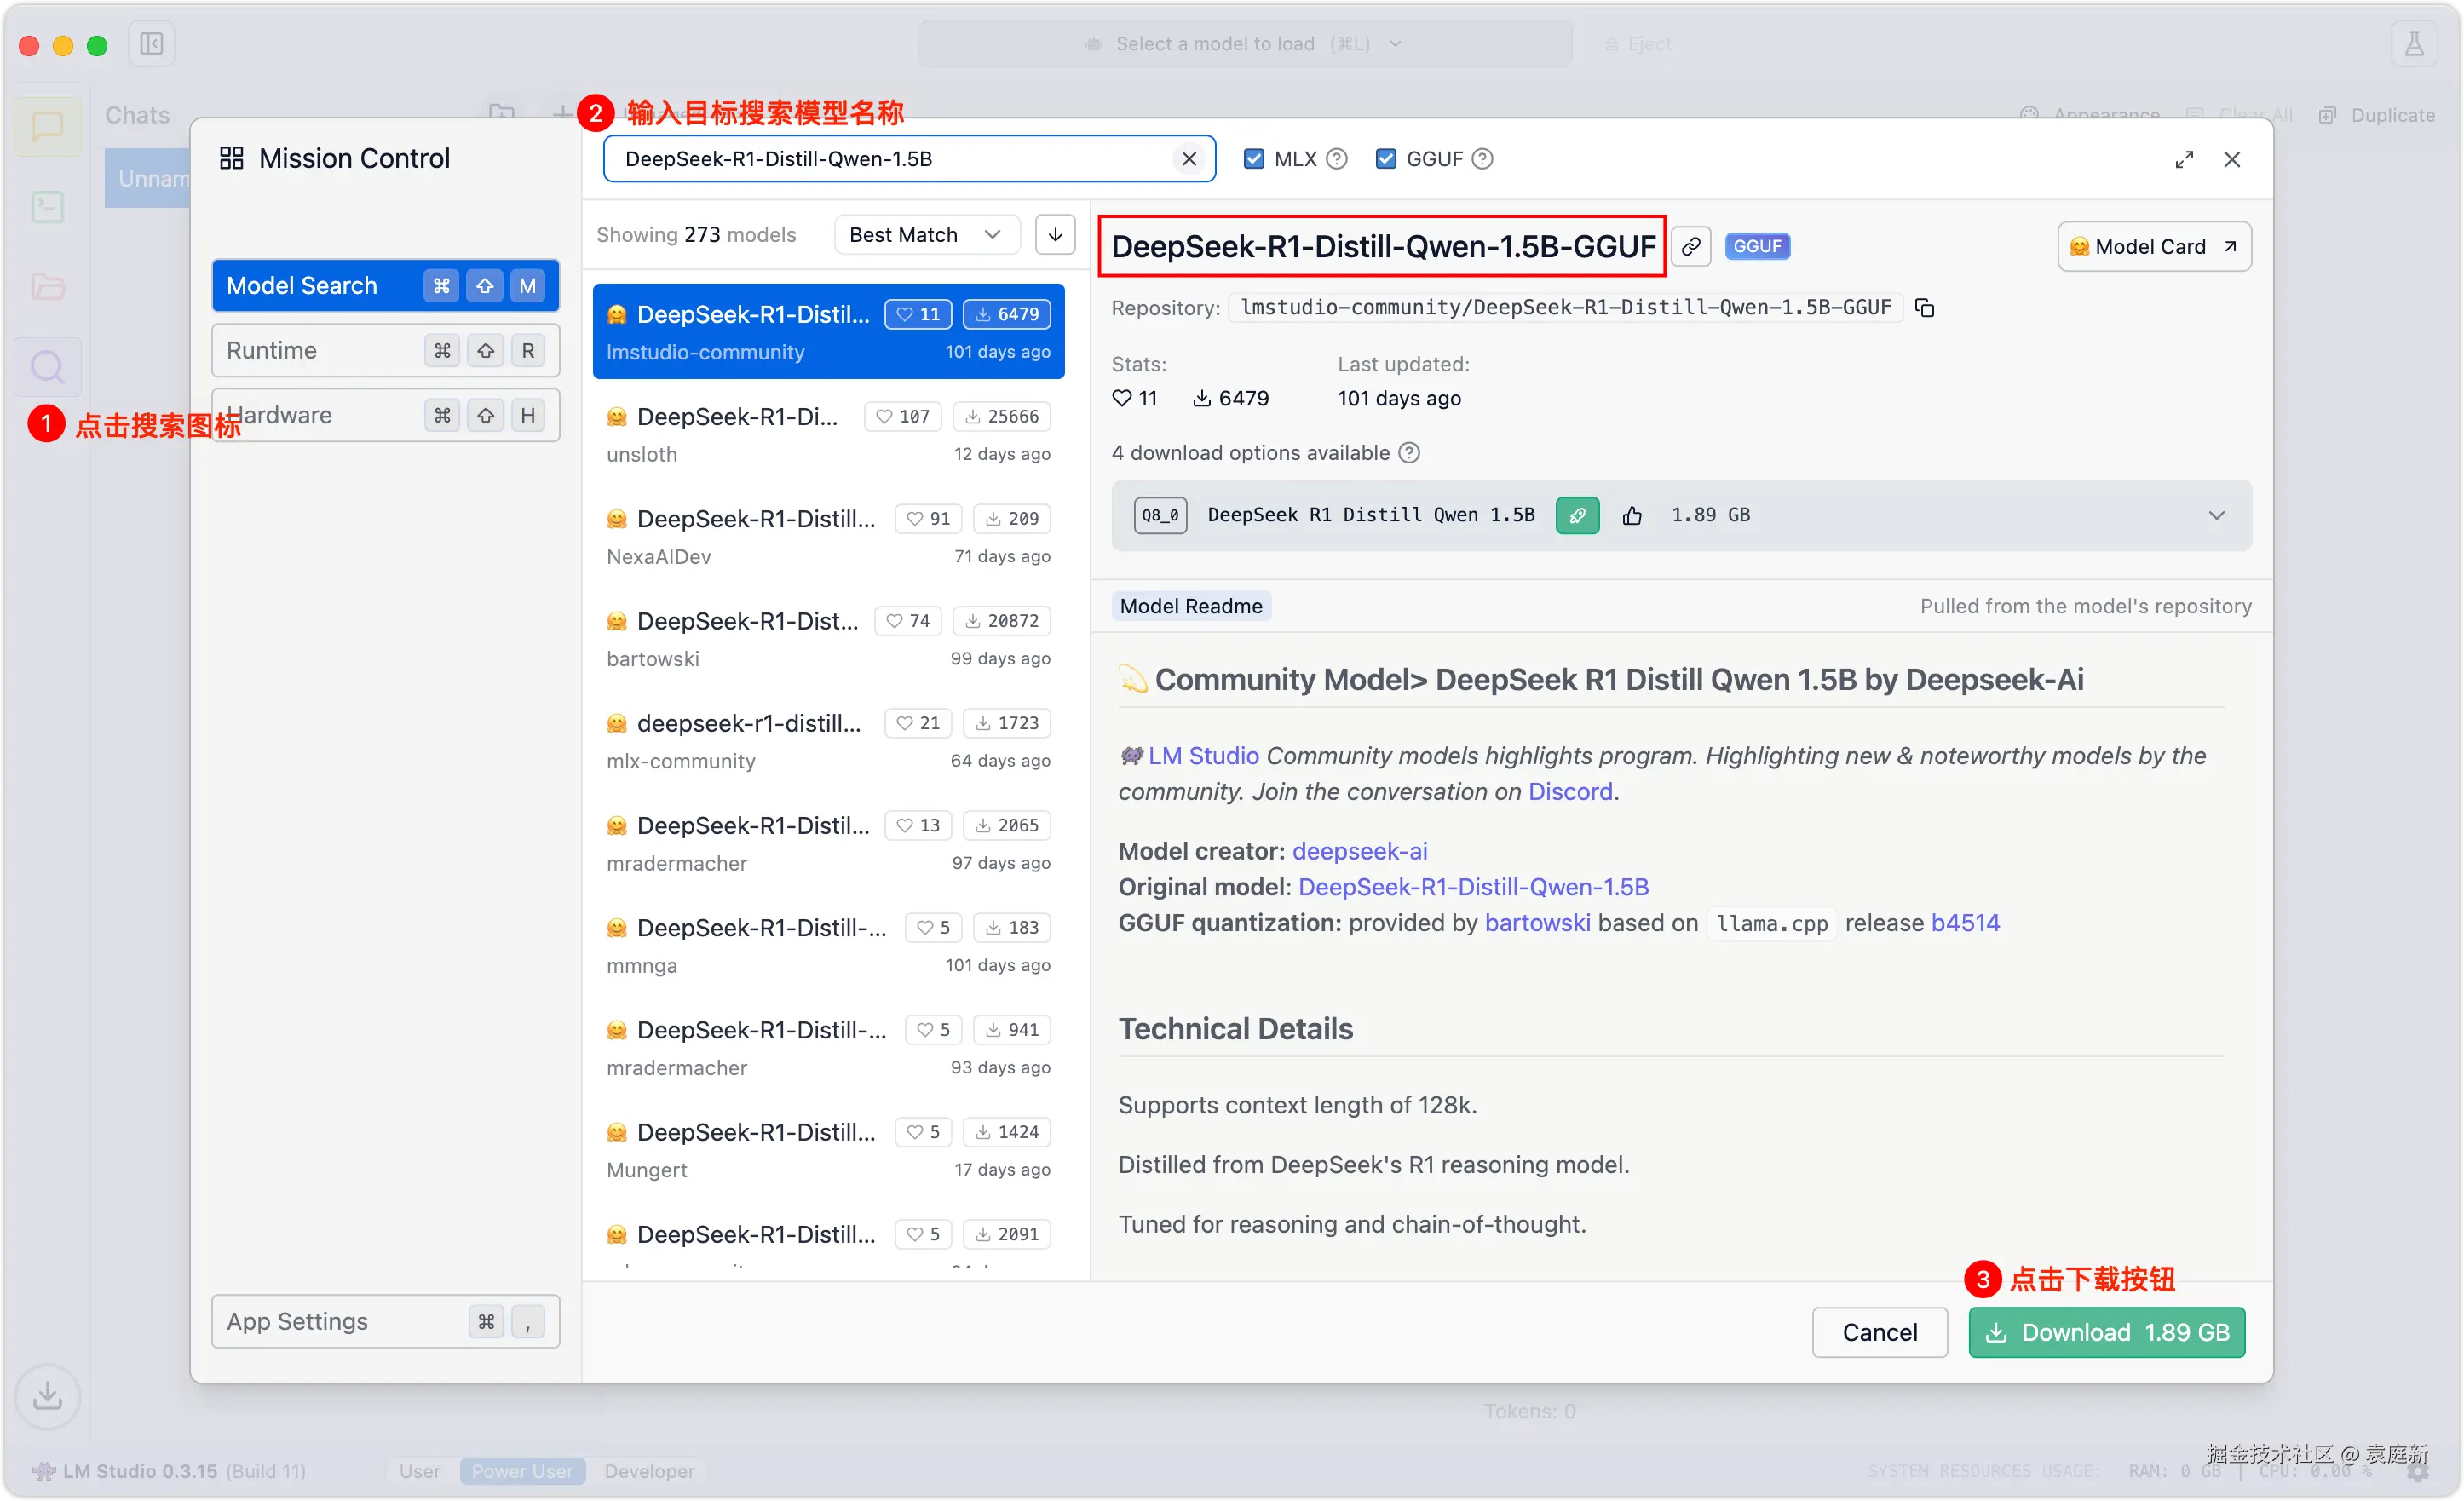Switch to Developer mode

coord(649,1471)
